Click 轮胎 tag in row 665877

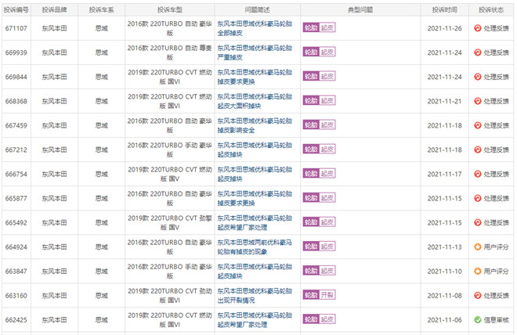pos(311,198)
